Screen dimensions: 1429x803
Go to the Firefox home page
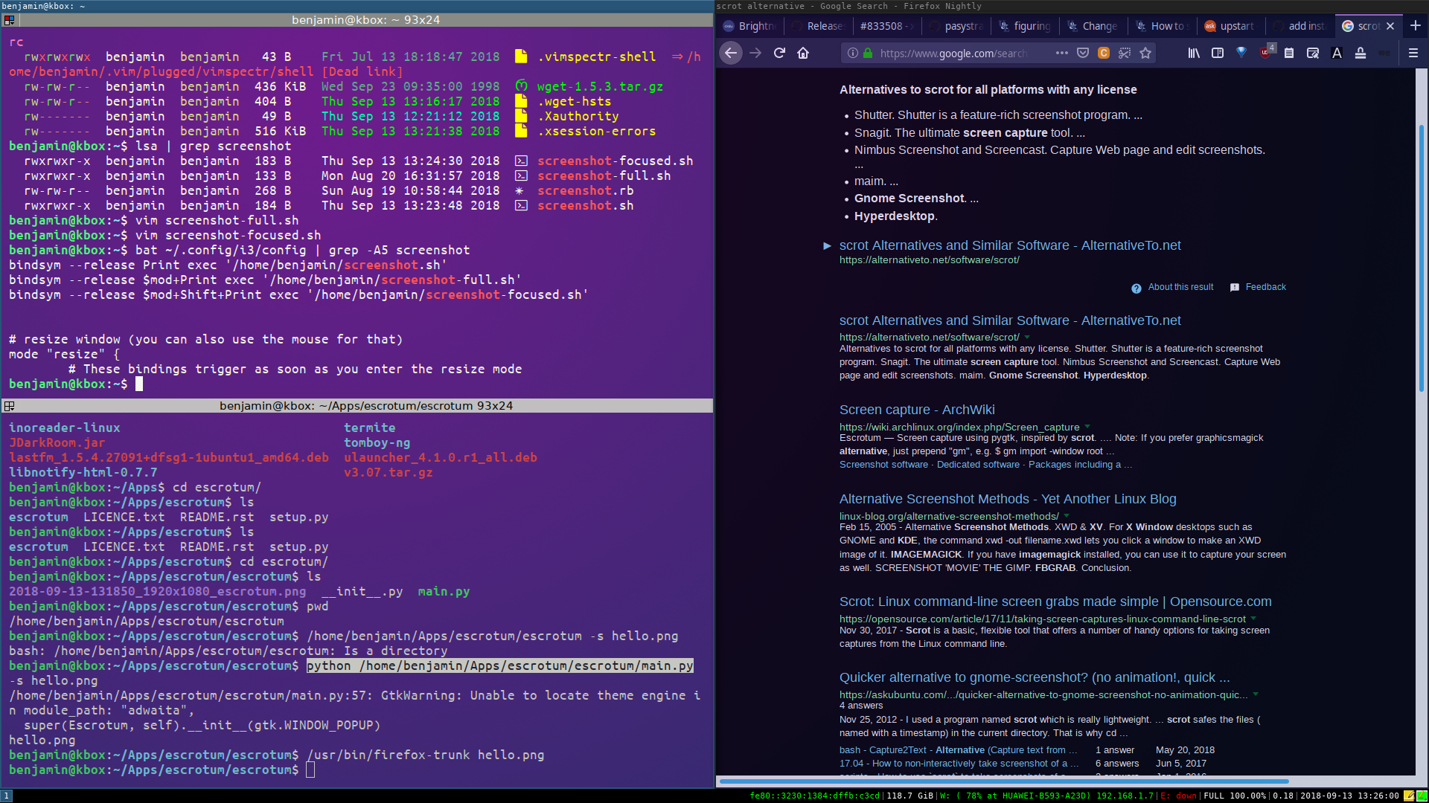(803, 53)
